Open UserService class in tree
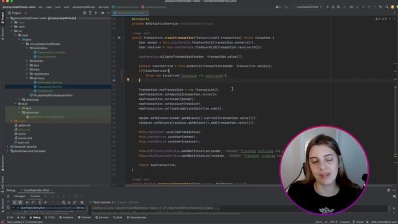398x224 pixels. (x=44, y=91)
